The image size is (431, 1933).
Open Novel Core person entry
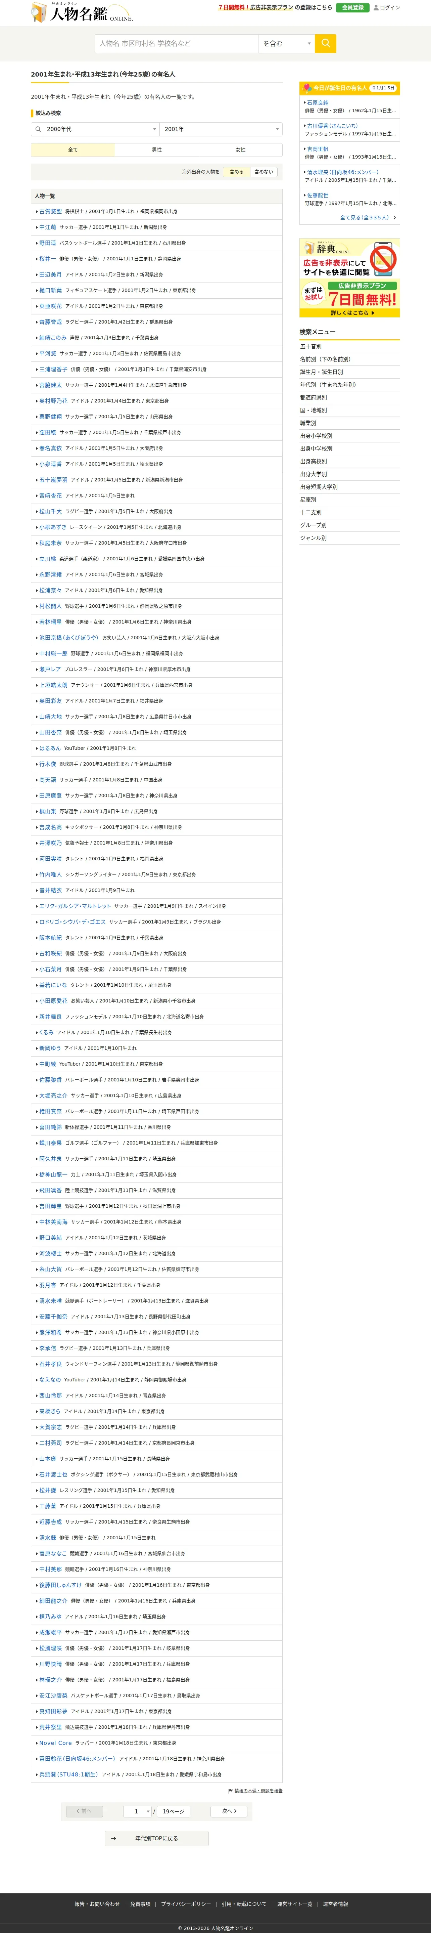click(55, 1743)
